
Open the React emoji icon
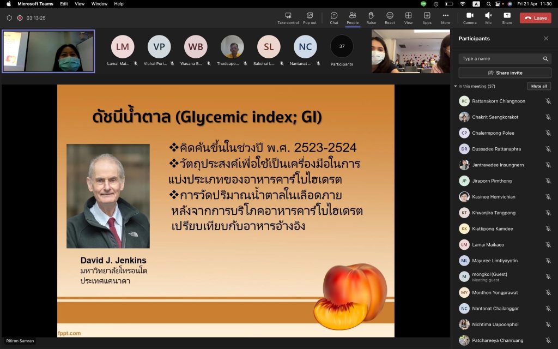[390, 15]
